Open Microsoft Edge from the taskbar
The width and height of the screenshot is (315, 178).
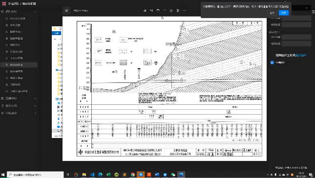[x=100, y=175]
